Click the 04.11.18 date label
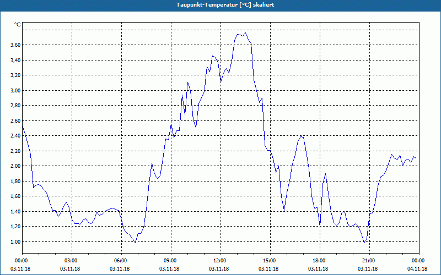441x275 pixels. point(417,269)
